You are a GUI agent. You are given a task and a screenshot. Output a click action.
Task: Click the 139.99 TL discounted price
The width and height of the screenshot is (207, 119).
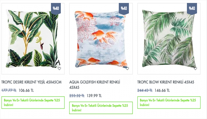94,96
